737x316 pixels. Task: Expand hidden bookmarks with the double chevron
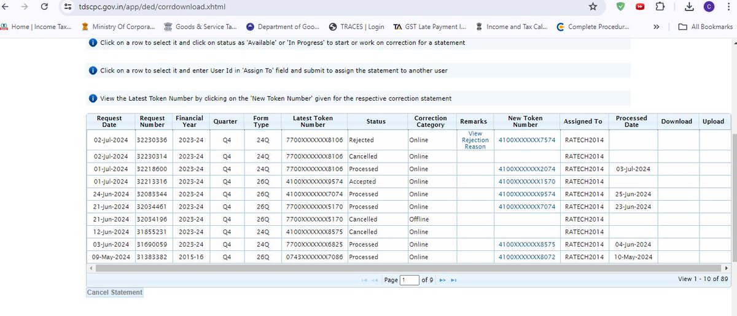pyautogui.click(x=657, y=27)
